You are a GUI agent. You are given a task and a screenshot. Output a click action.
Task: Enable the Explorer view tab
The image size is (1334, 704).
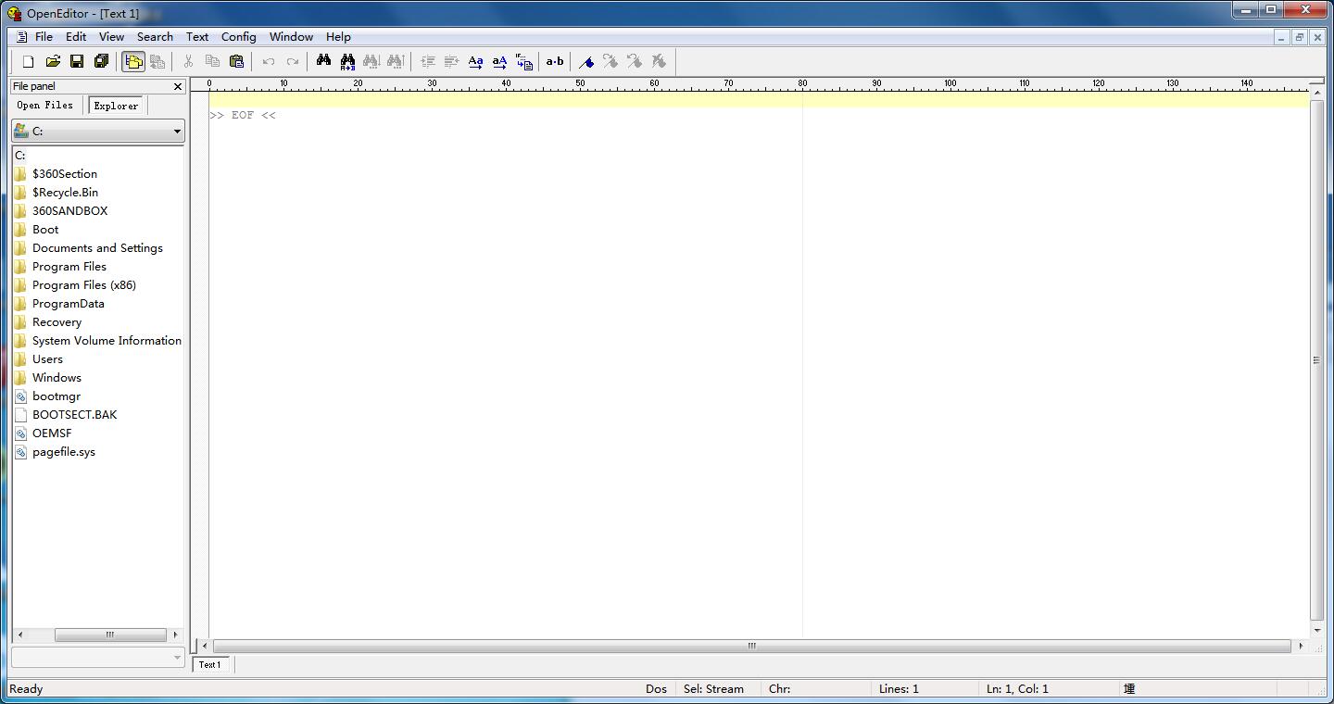point(115,106)
